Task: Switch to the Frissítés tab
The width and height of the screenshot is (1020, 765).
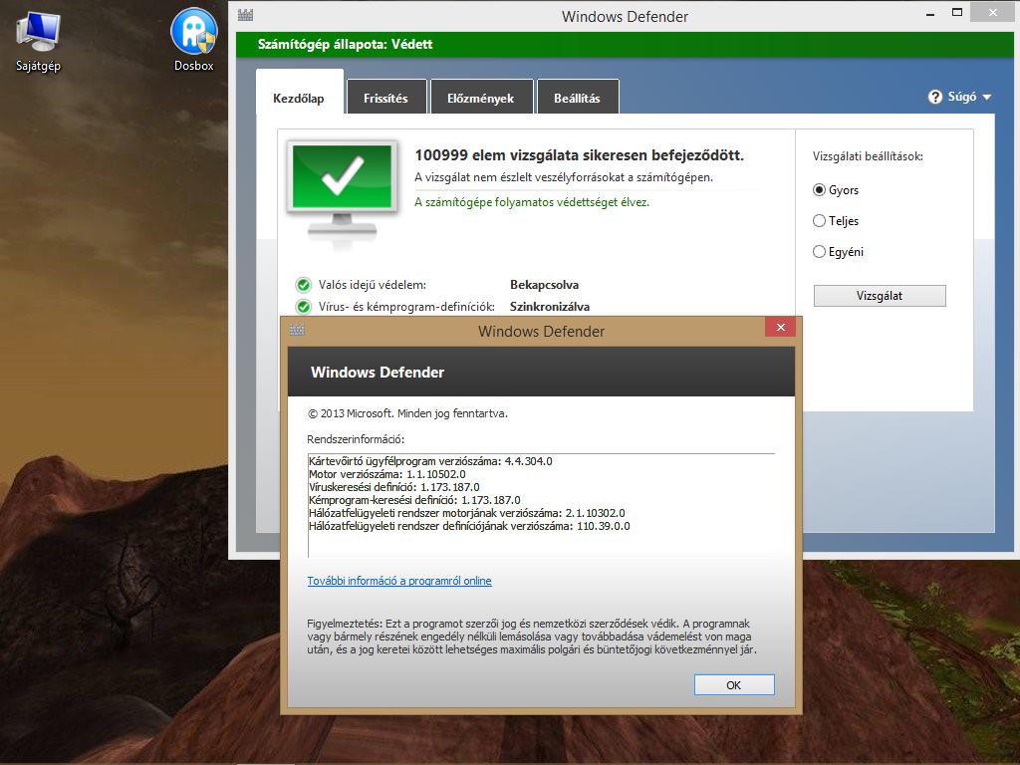Action: point(386,99)
